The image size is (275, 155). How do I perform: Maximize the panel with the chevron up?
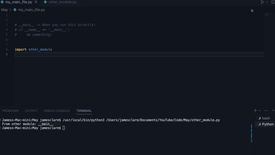[x=273, y=111]
